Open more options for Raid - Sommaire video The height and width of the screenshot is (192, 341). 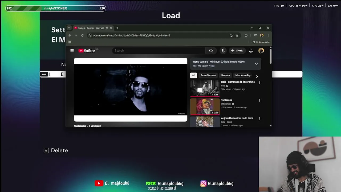260,82
